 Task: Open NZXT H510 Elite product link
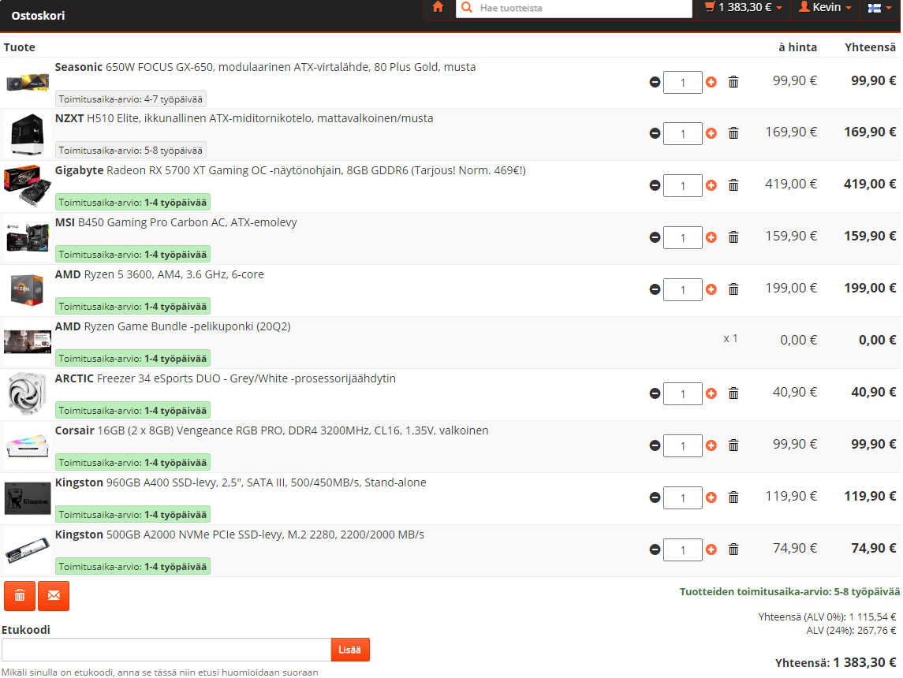coord(244,118)
